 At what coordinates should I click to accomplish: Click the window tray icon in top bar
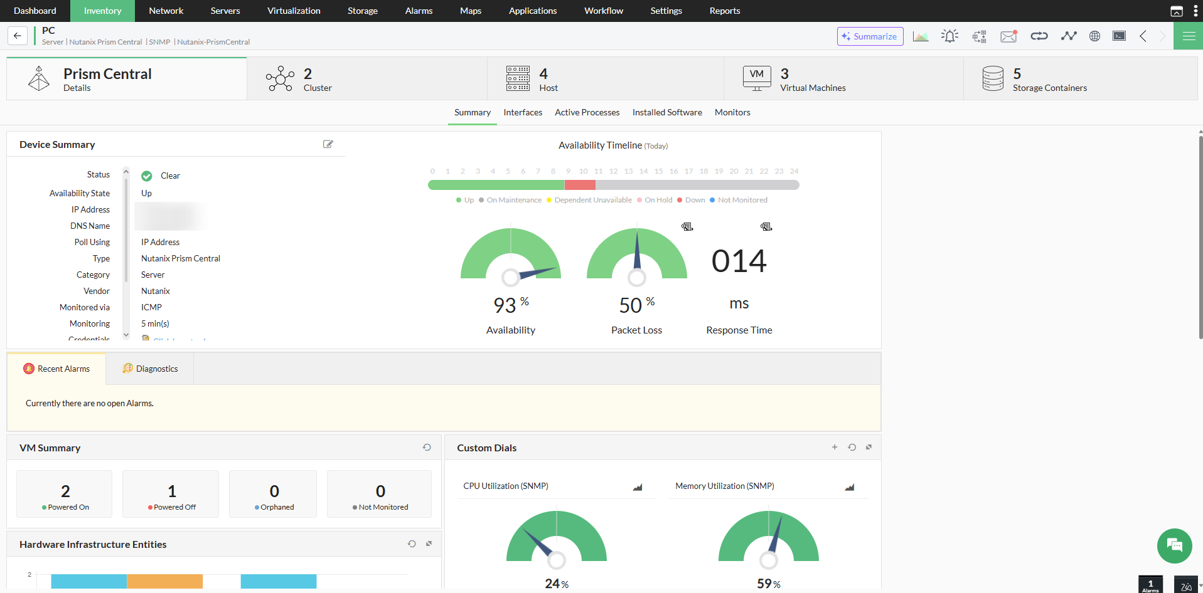[x=1177, y=11]
